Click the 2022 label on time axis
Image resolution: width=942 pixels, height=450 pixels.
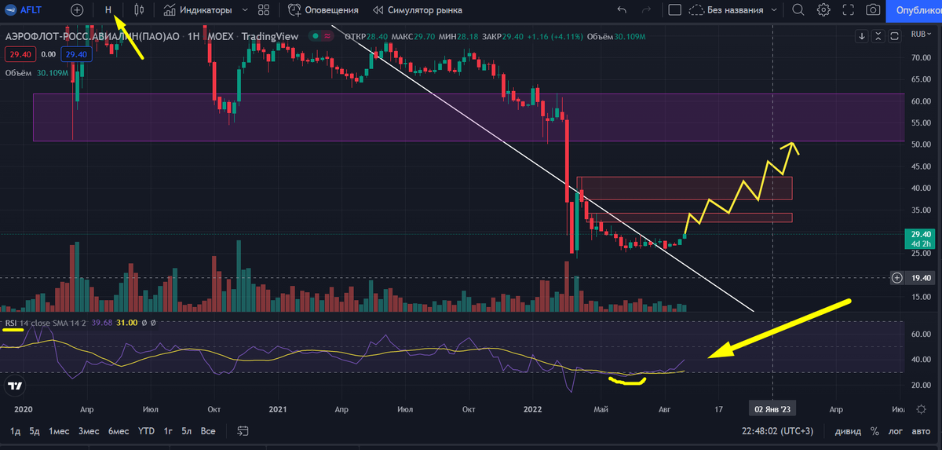[533, 408]
